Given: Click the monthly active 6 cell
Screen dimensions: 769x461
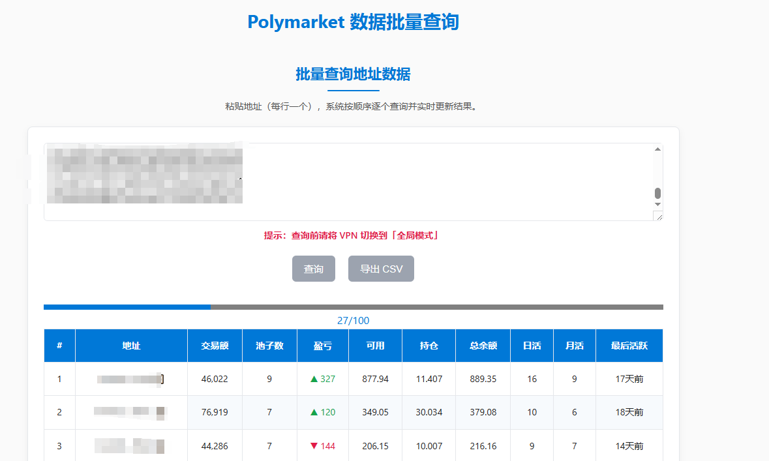Looking at the screenshot, I should click(x=574, y=413).
